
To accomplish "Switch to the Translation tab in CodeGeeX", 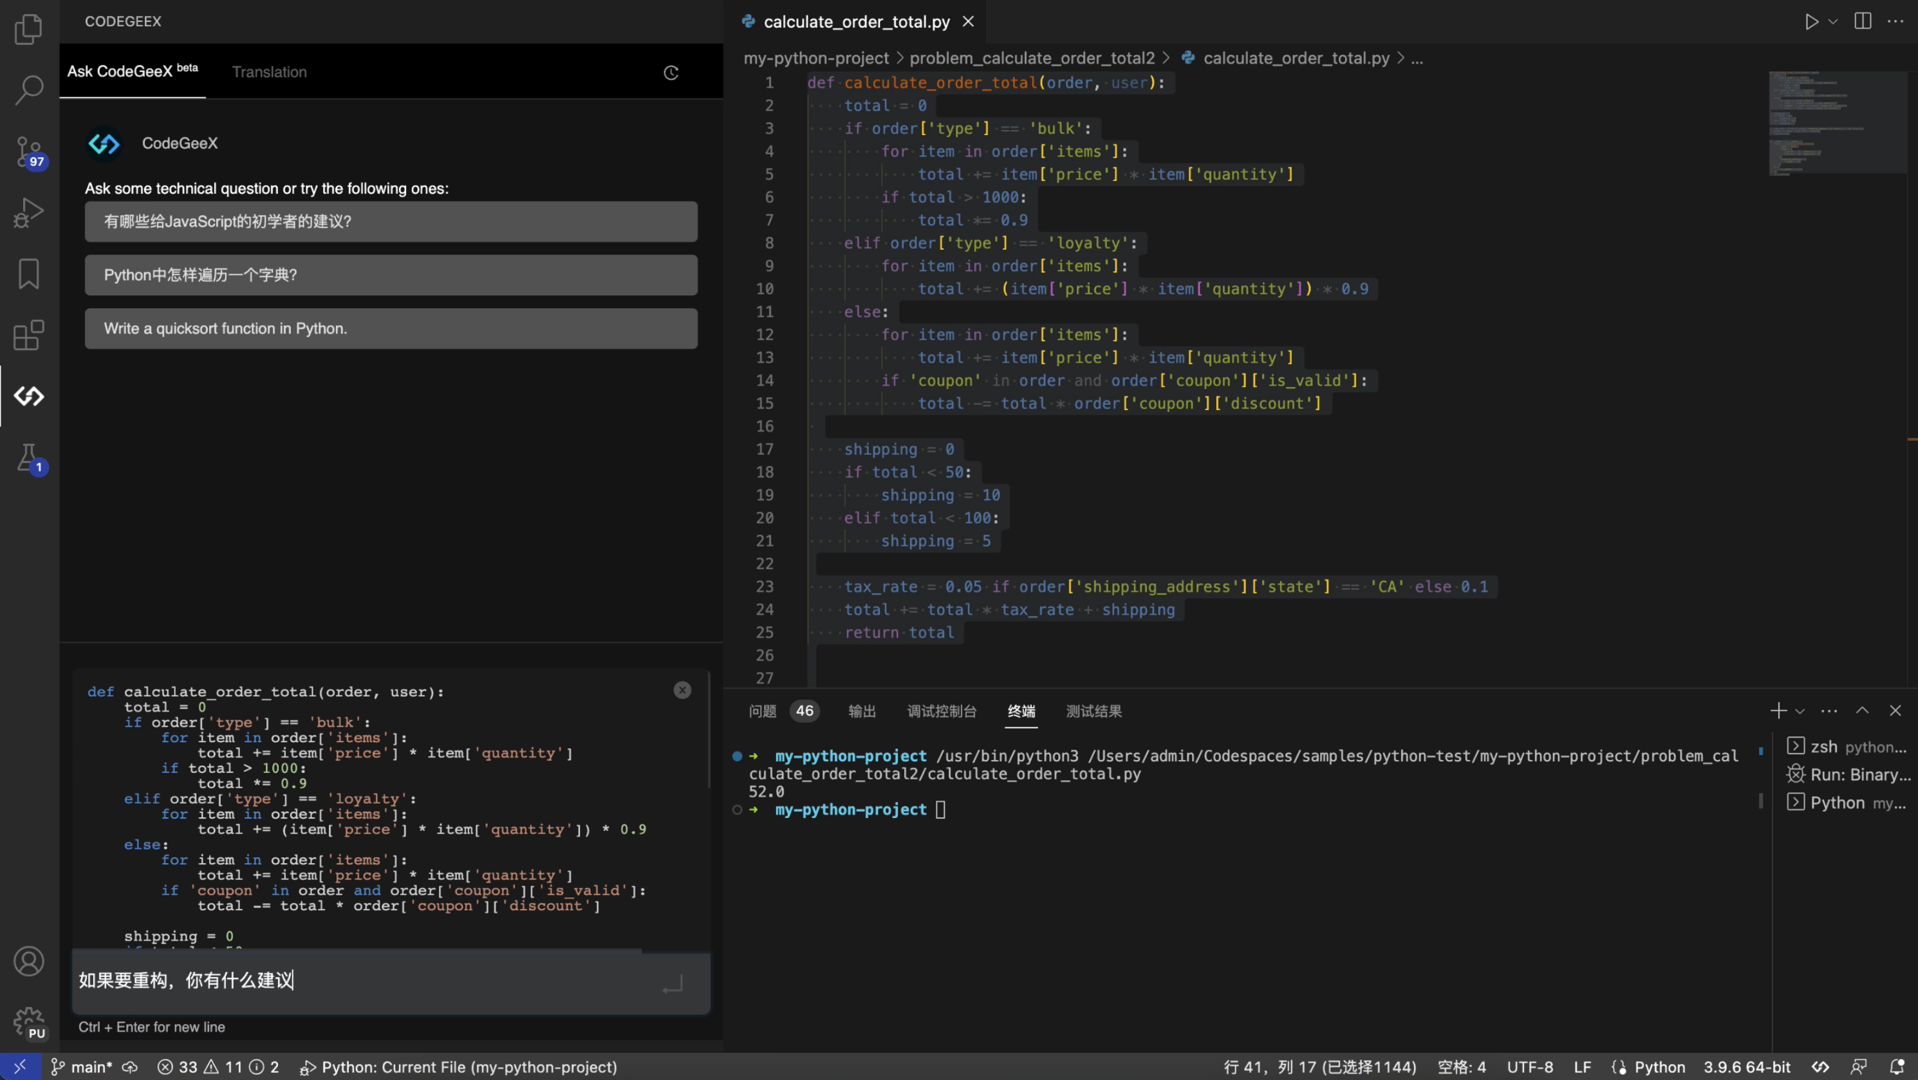I will click(x=269, y=71).
